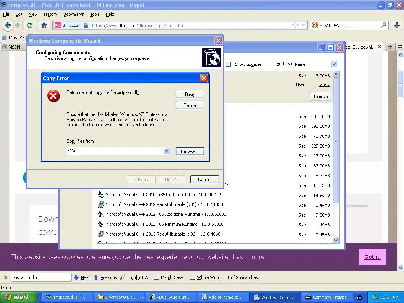
Task: Toggle the Show updates checkbox
Action: (228, 64)
